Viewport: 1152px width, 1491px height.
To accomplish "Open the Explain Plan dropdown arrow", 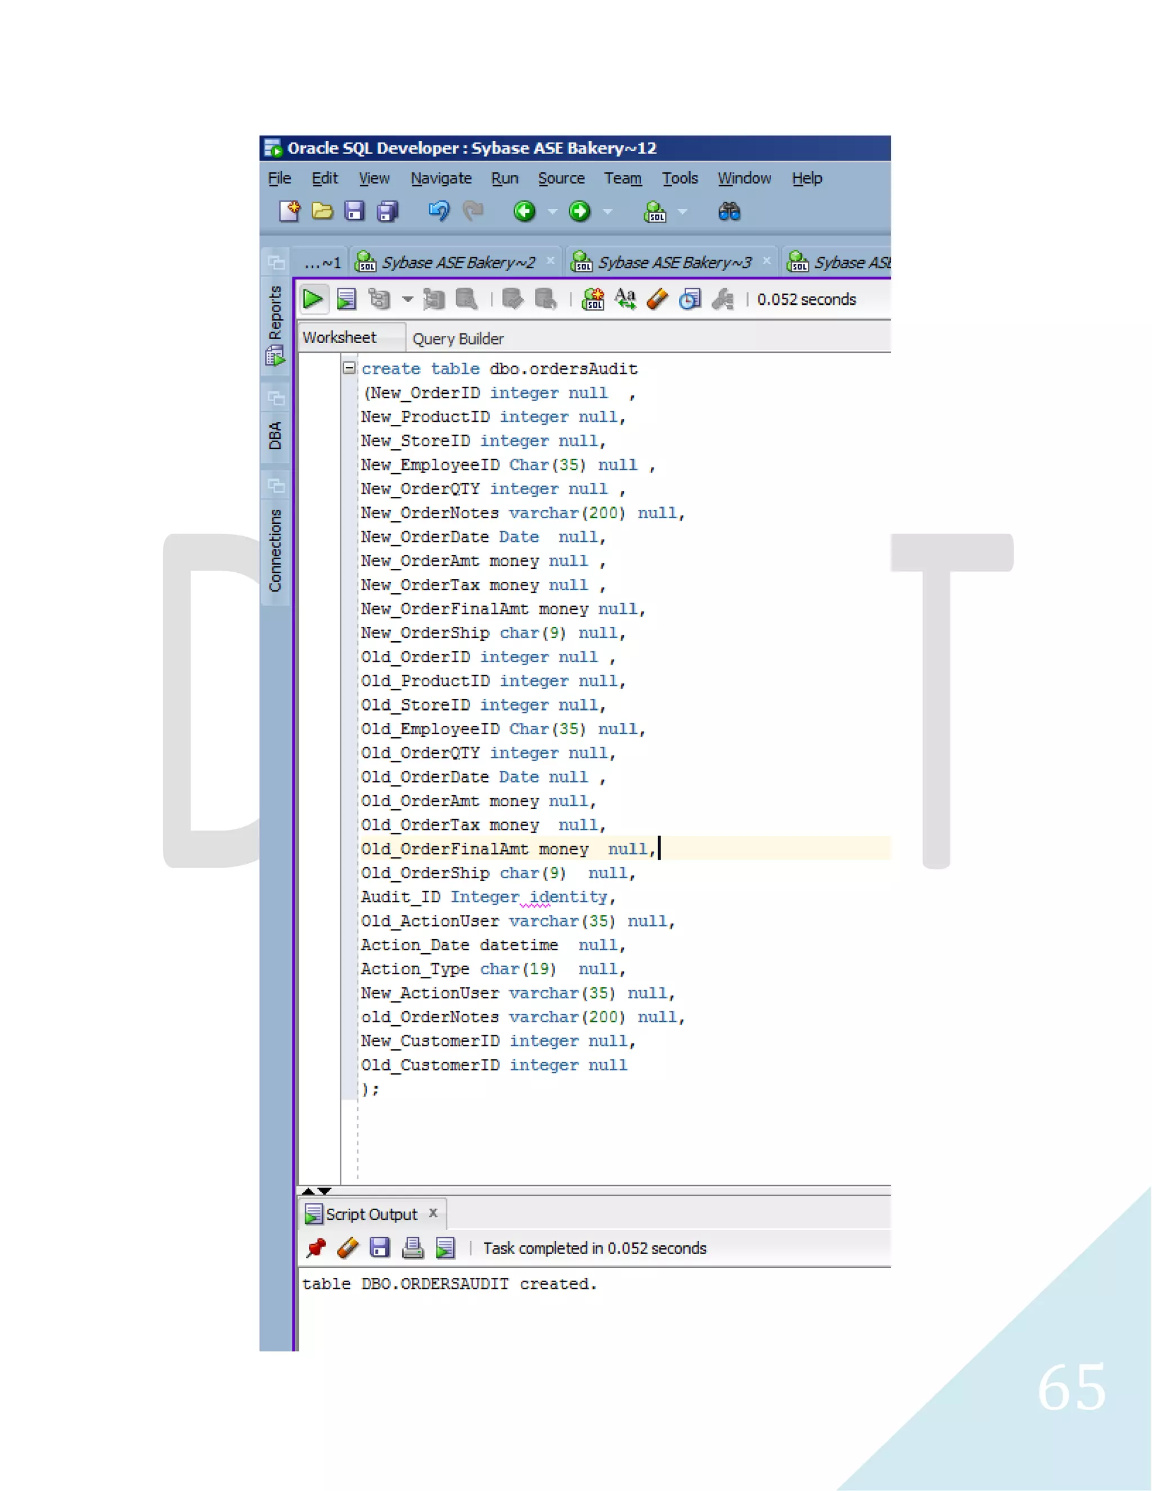I will (x=408, y=299).
